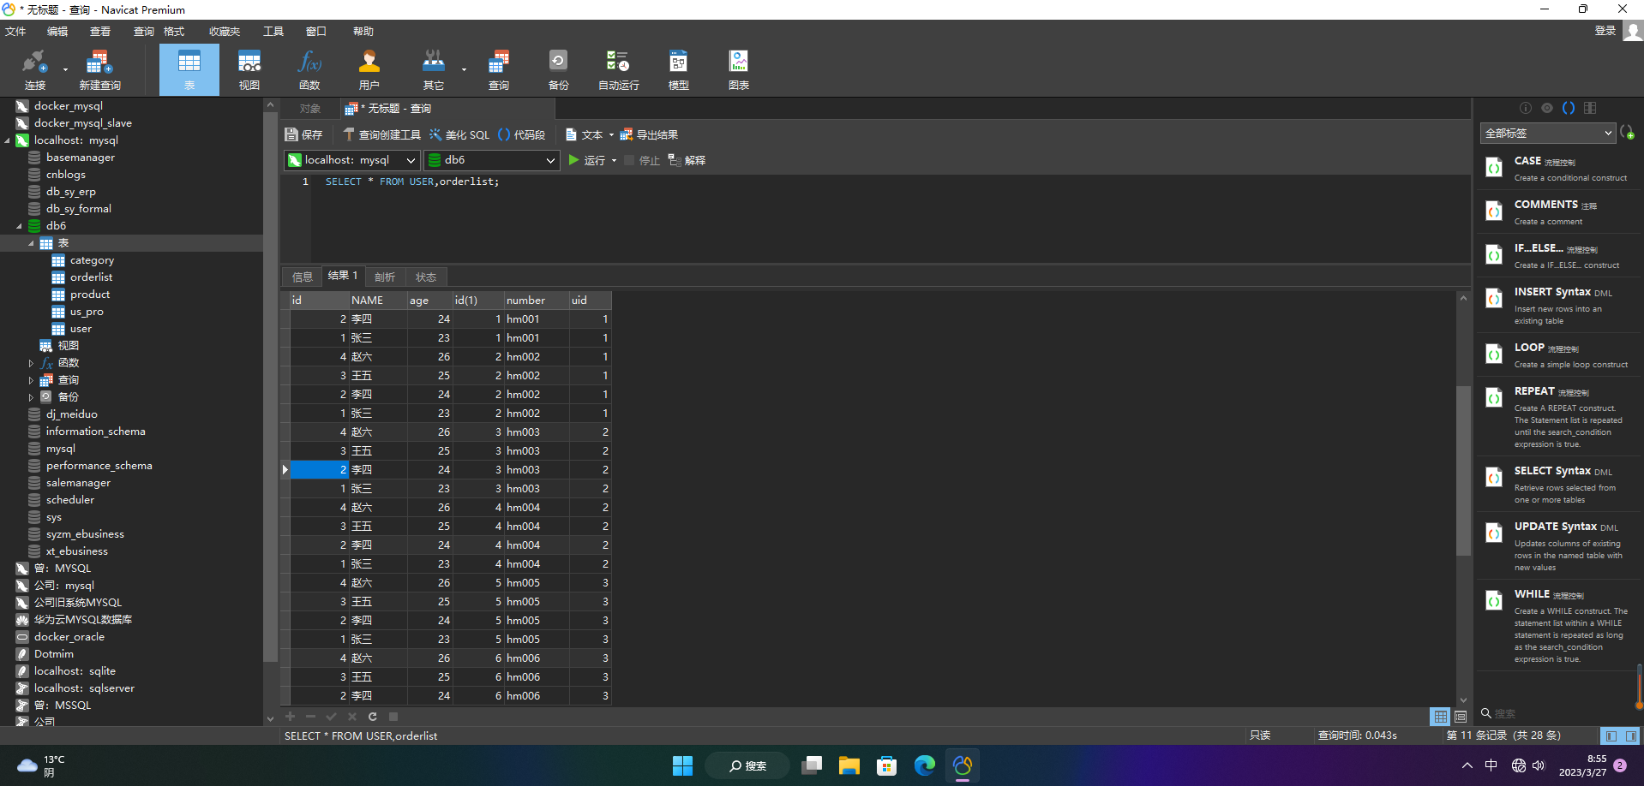This screenshot has width=1644, height=786.
Task: Save the query with 保存
Action: coord(304,134)
